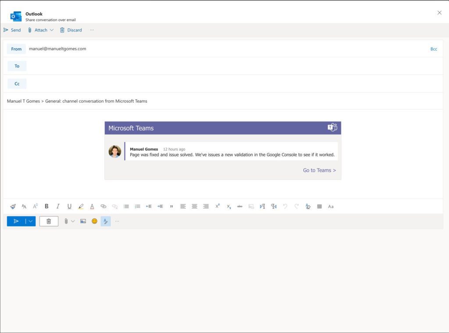Open the send options dropdown arrow

(31, 221)
